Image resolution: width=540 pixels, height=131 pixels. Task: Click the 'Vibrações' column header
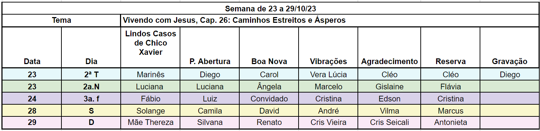point(328,47)
